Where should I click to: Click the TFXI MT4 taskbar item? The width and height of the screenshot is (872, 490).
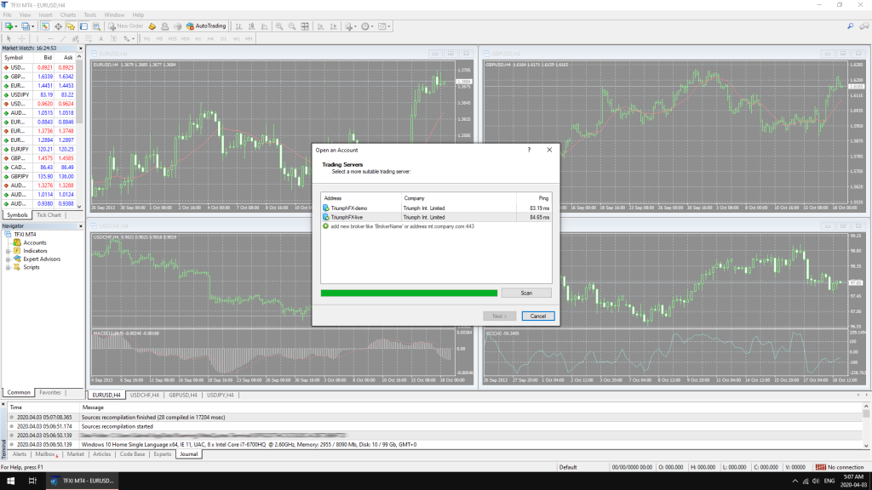[x=81, y=481]
